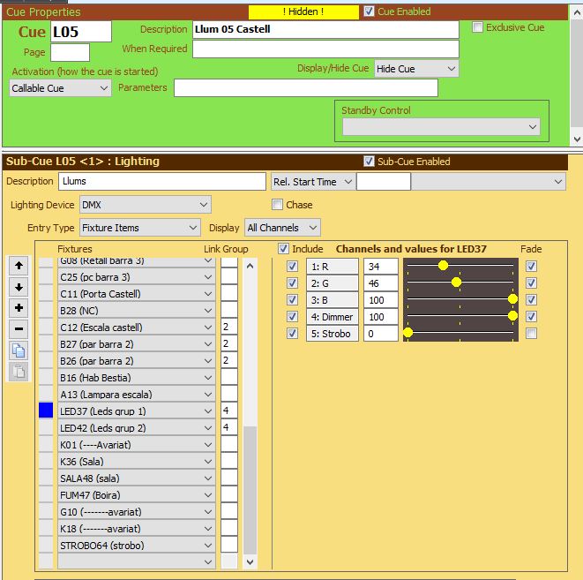Click fixture list scroll down arrow
Viewport: 583px width, 580px height.
coord(250,561)
